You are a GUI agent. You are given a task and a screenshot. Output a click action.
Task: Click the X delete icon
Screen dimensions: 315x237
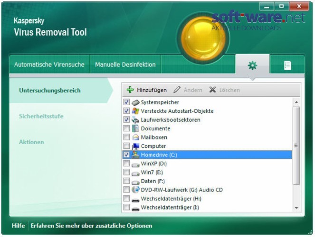(212, 90)
